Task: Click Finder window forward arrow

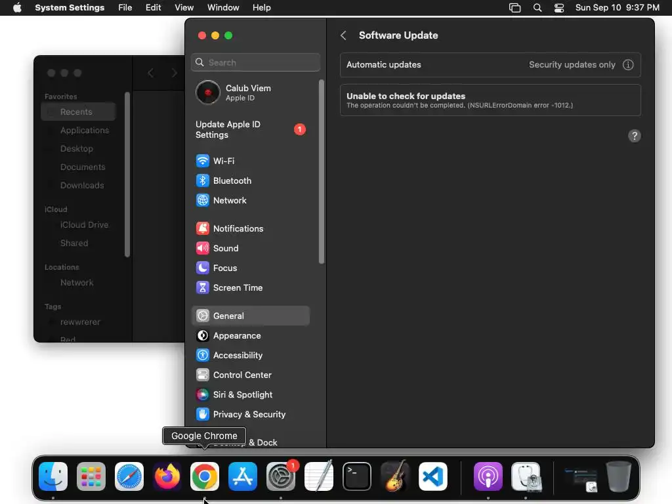Action: point(174,73)
